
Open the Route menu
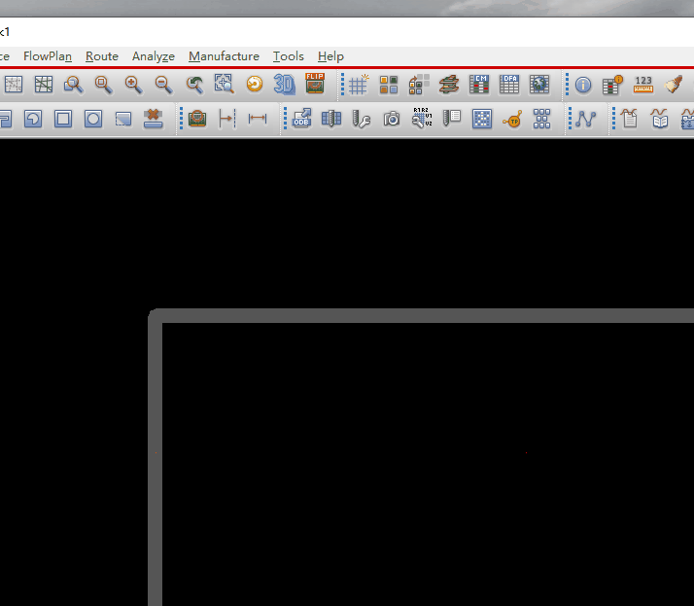pos(102,56)
